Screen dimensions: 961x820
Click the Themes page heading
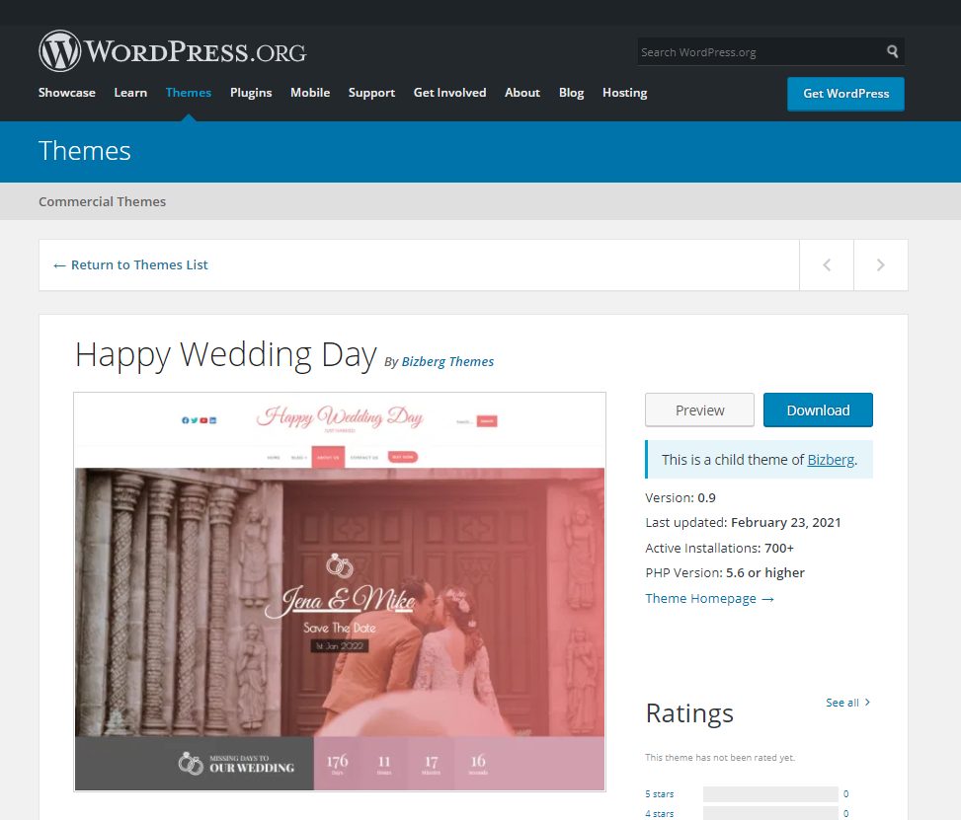click(x=85, y=151)
